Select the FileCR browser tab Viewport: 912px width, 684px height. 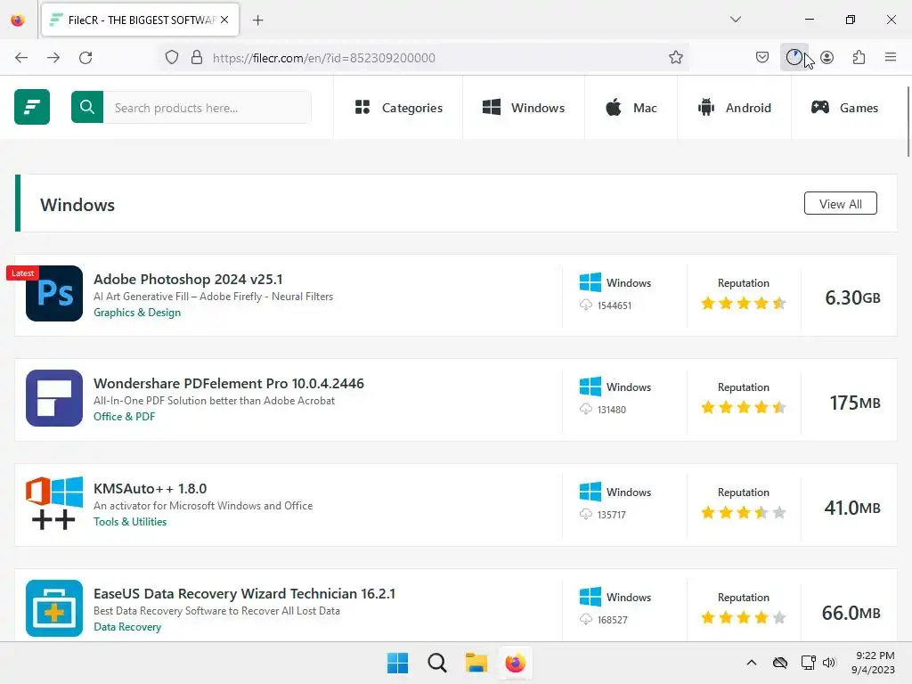(x=140, y=20)
